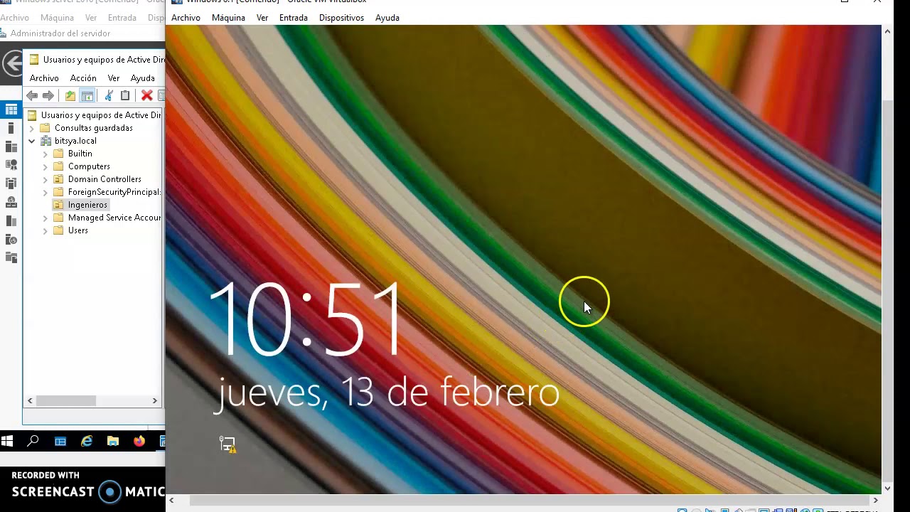
Task: Open All Servers icon in Server Manager sidebar
Action: [11, 146]
